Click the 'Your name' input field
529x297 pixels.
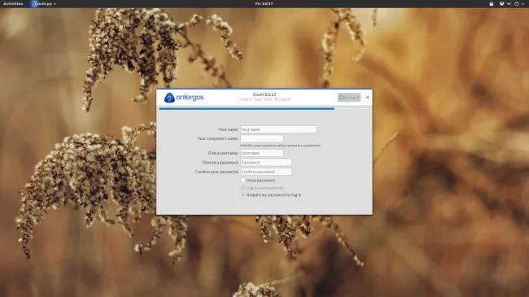point(278,129)
